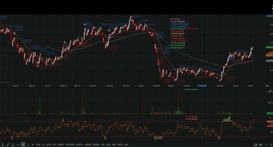The height and width of the screenshot is (147, 273).
Task: Zoom out with the minus icon
Action: [266, 145]
